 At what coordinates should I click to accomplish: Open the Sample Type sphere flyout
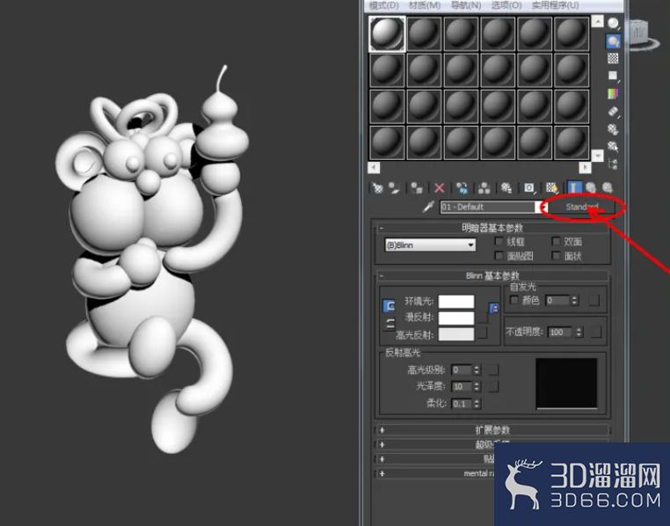click(x=613, y=24)
